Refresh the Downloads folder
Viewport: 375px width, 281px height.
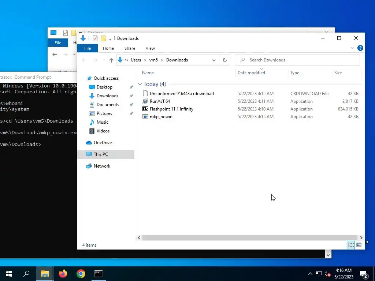(224, 60)
